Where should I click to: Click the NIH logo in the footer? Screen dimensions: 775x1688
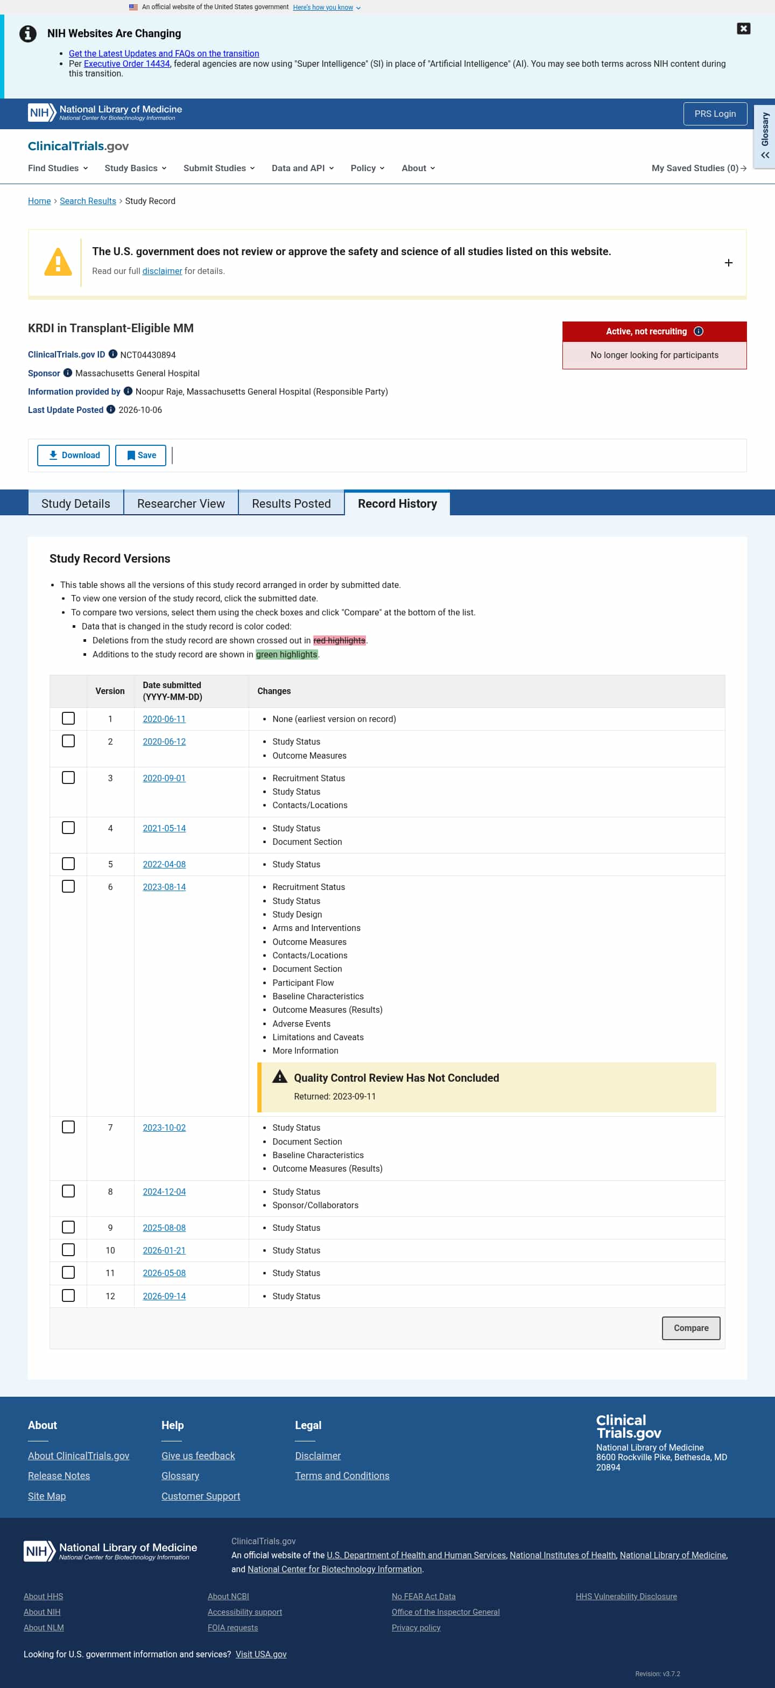(110, 1550)
